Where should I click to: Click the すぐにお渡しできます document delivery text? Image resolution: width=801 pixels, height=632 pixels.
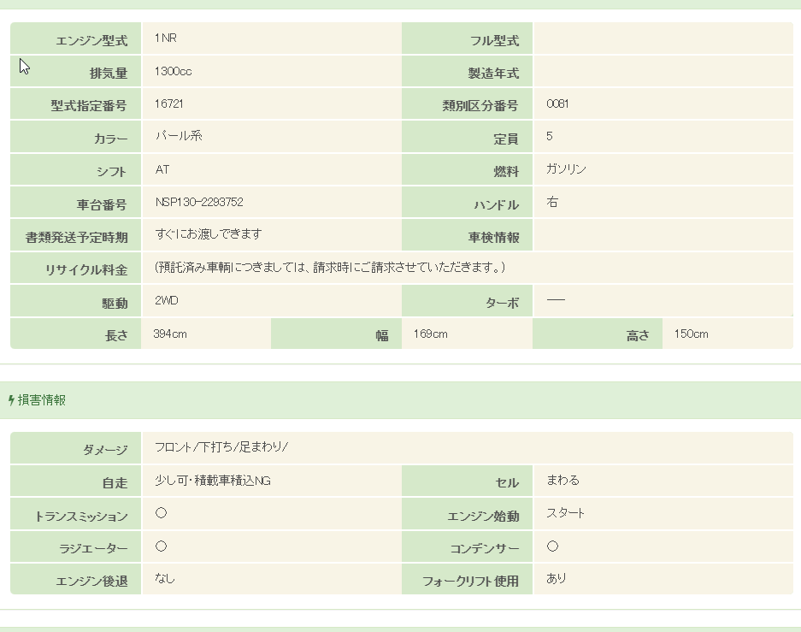click(x=209, y=234)
